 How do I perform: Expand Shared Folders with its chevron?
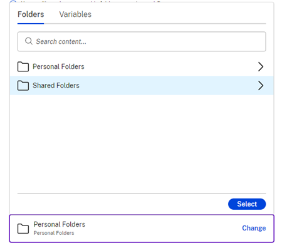pyautogui.click(x=261, y=86)
